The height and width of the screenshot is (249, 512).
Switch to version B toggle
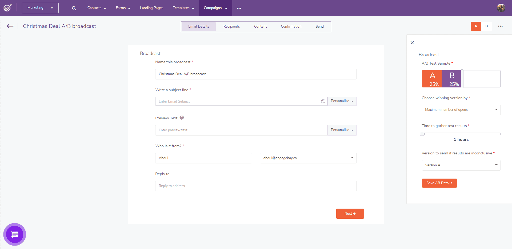487,26
